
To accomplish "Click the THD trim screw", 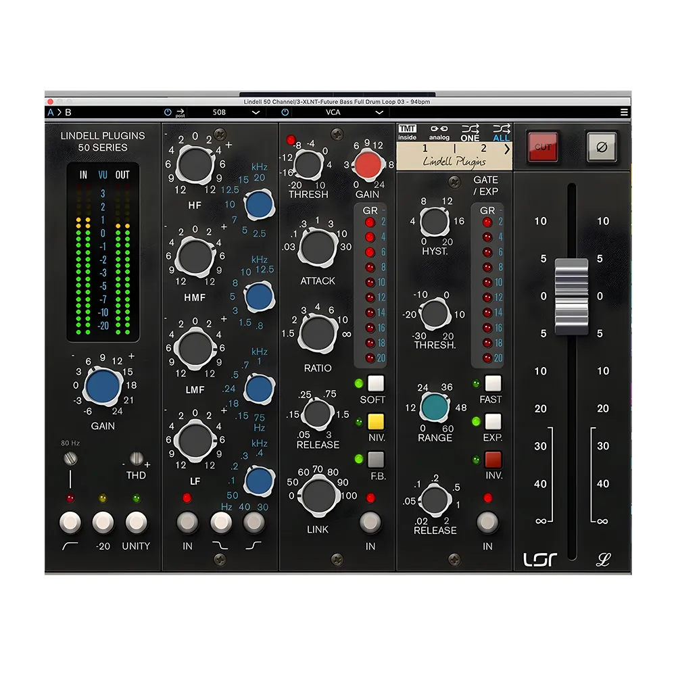I will (137, 458).
